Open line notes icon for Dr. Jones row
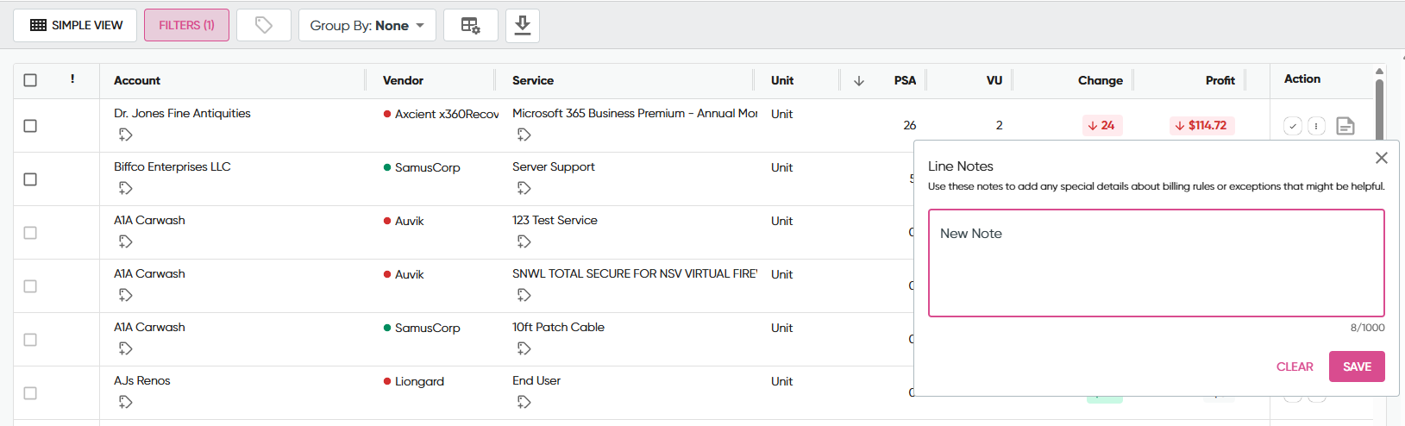 1345,126
